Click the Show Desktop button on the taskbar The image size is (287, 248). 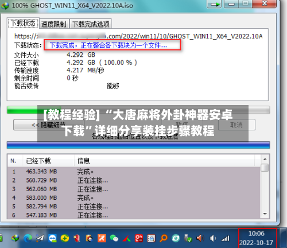tap(284, 238)
